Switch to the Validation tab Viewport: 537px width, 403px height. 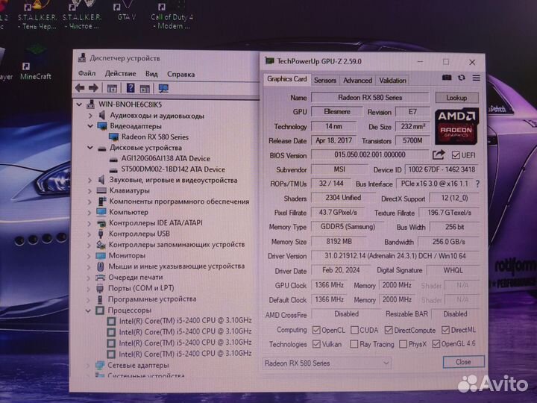(x=392, y=80)
